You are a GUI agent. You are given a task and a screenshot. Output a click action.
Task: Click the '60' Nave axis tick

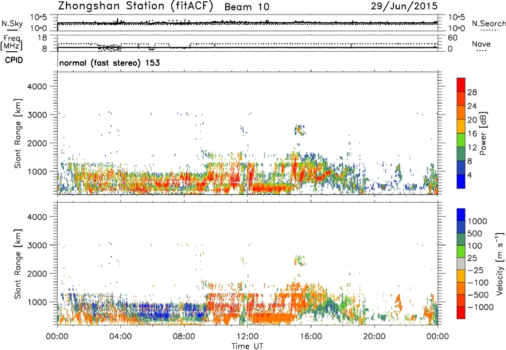point(452,38)
